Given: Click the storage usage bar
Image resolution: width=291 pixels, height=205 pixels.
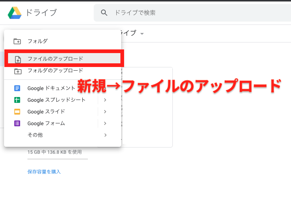Looking at the screenshot, I should click(x=57, y=159).
